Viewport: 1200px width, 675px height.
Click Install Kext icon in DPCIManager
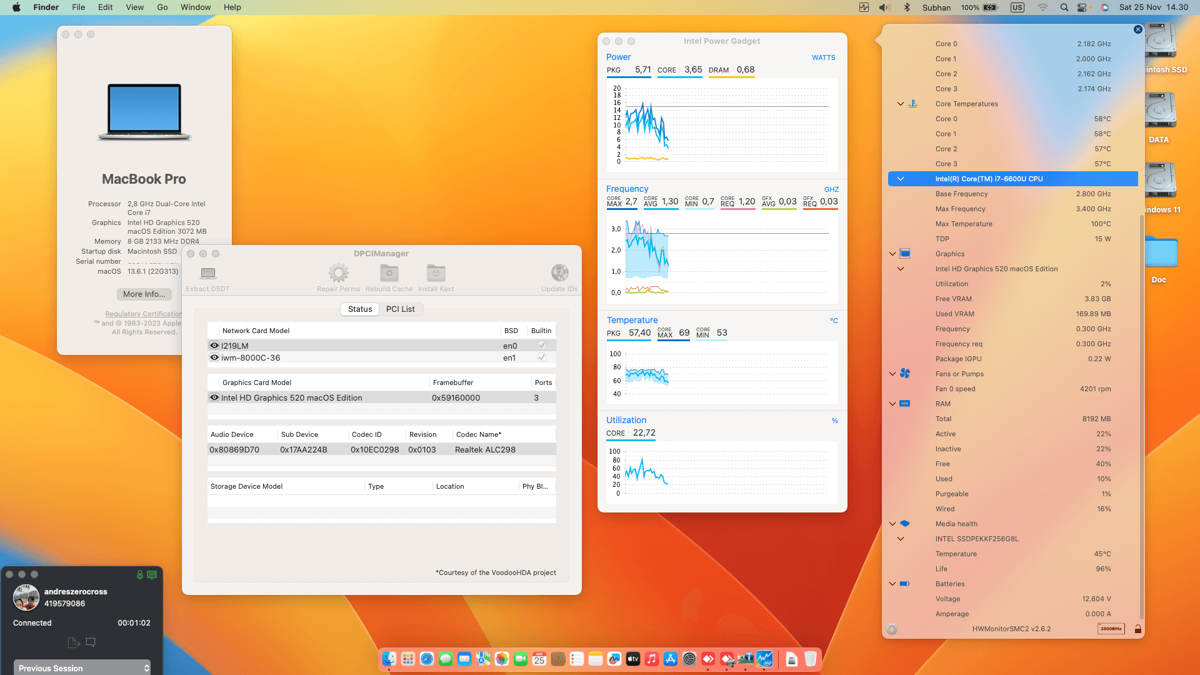tap(436, 273)
